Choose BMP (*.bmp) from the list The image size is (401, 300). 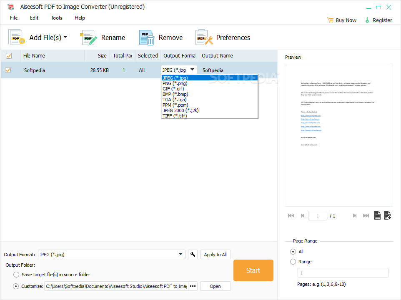pyautogui.click(x=210, y=94)
